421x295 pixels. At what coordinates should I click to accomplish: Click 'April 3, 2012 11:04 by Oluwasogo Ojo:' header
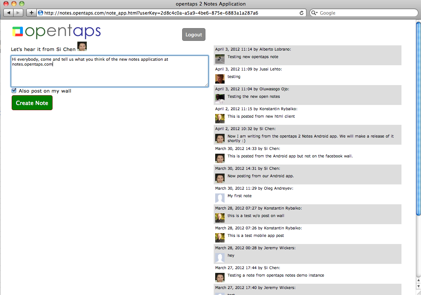pyautogui.click(x=252, y=89)
